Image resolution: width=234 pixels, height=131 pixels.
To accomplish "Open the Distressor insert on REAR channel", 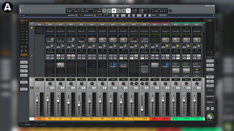I will (124, 65).
